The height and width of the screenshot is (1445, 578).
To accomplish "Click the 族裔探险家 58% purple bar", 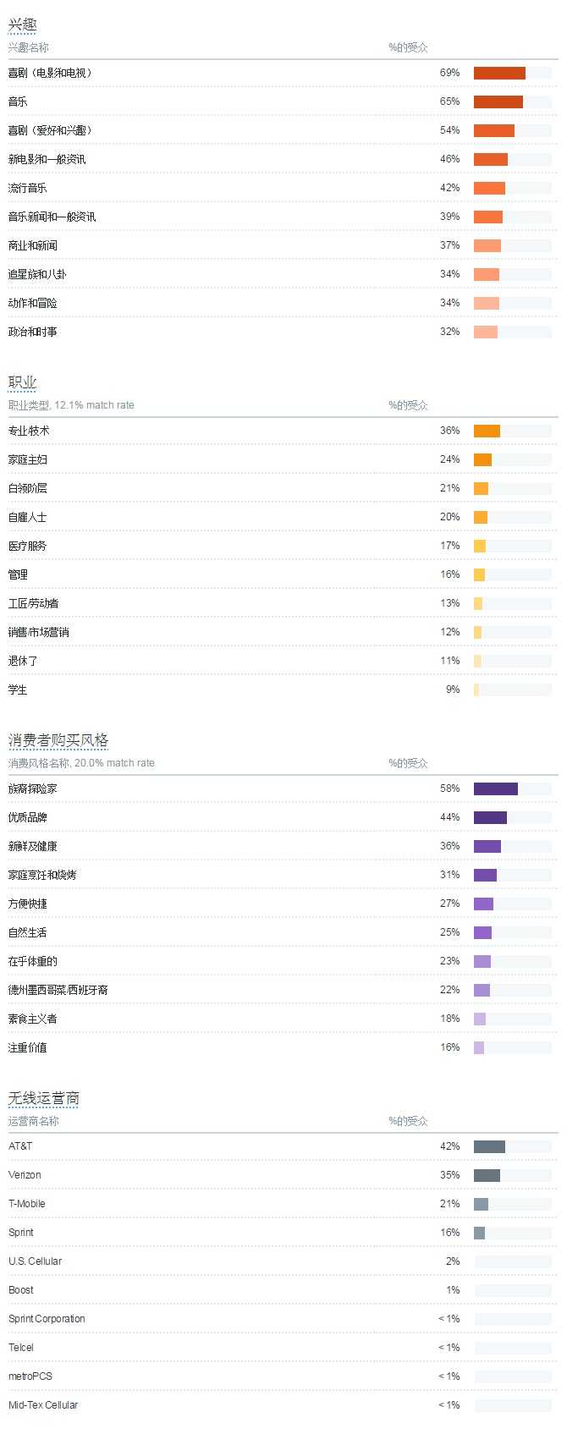I will click(x=496, y=789).
